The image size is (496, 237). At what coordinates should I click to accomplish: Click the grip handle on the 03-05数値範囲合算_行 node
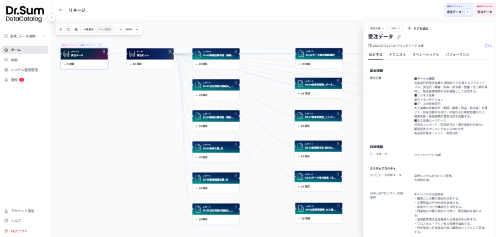tap(236, 176)
